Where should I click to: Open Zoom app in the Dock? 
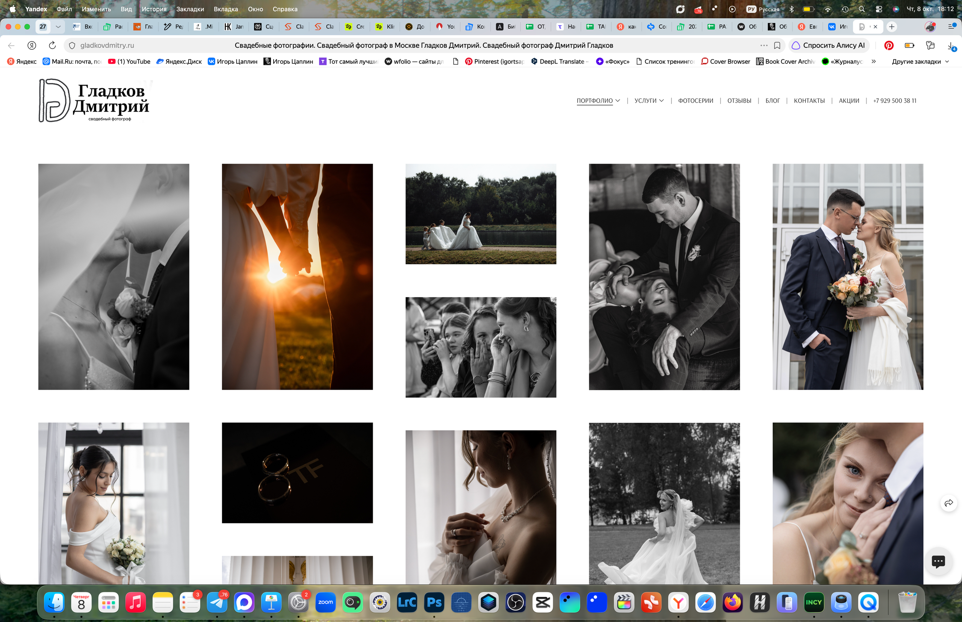coord(325,602)
